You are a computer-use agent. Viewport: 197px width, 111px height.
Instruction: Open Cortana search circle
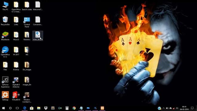(10, 108)
